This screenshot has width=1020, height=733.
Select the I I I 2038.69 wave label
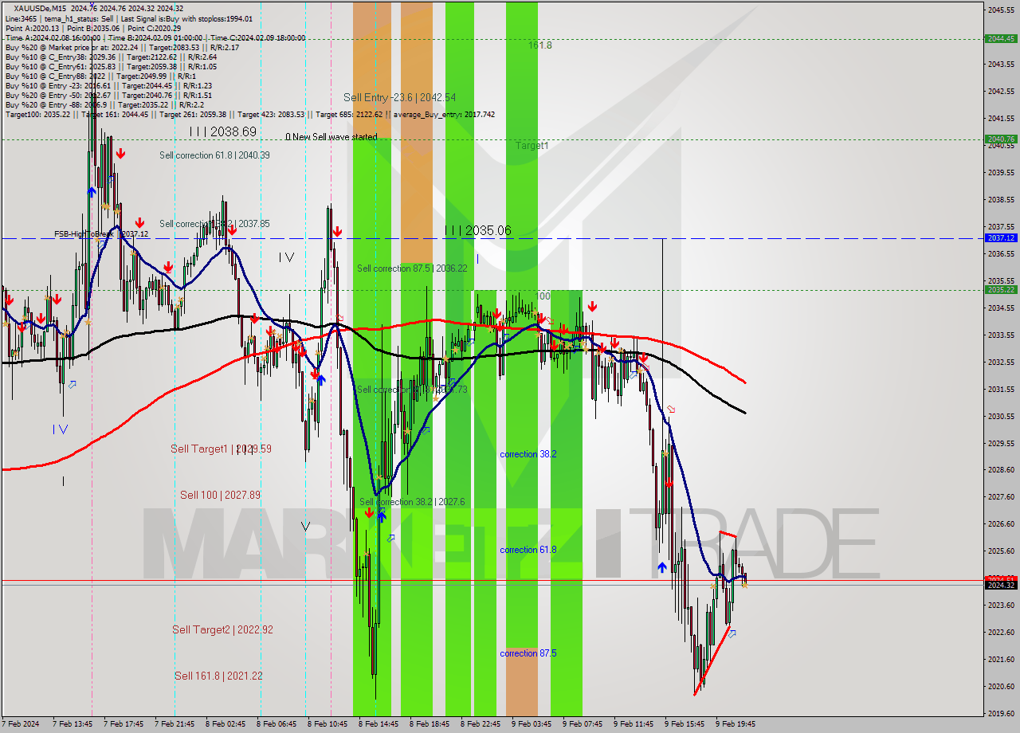tap(223, 131)
